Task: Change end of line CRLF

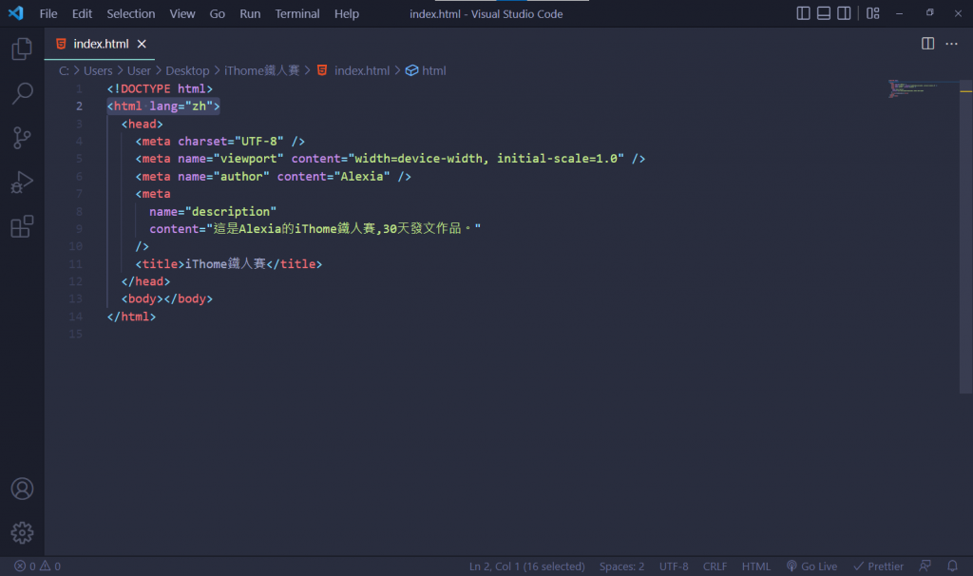Action: coord(715,566)
